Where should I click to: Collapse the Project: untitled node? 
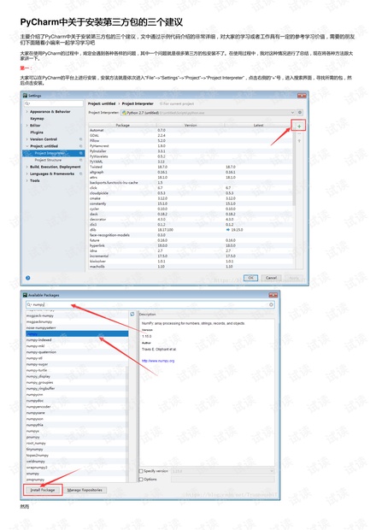pyautogui.click(x=27, y=146)
